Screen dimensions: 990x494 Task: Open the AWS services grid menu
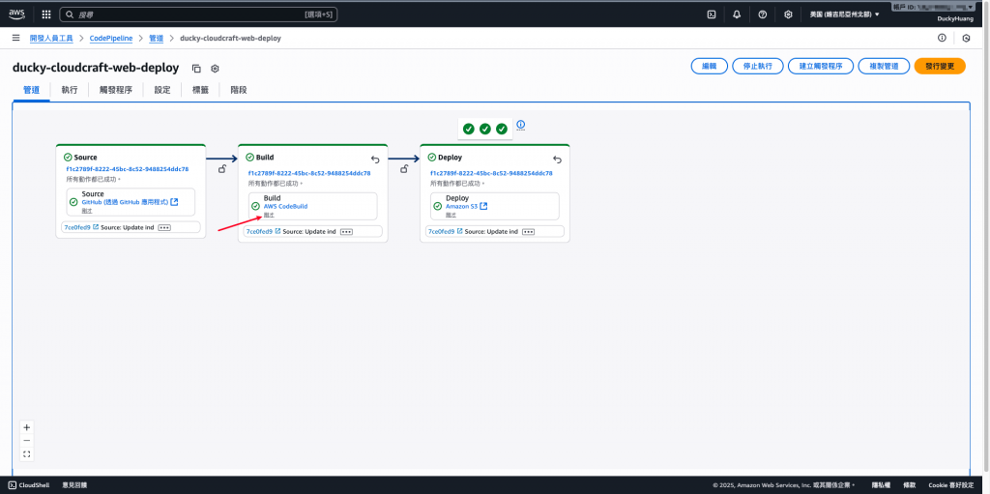46,14
